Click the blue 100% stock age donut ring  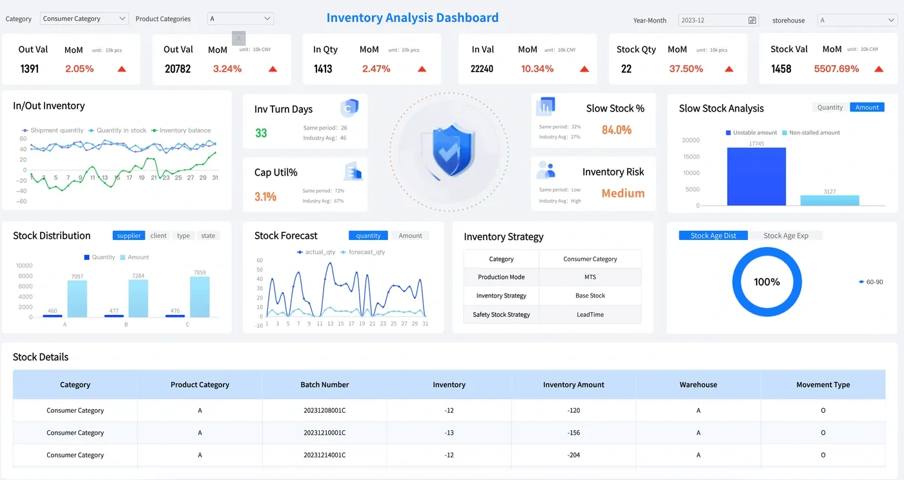click(x=767, y=282)
